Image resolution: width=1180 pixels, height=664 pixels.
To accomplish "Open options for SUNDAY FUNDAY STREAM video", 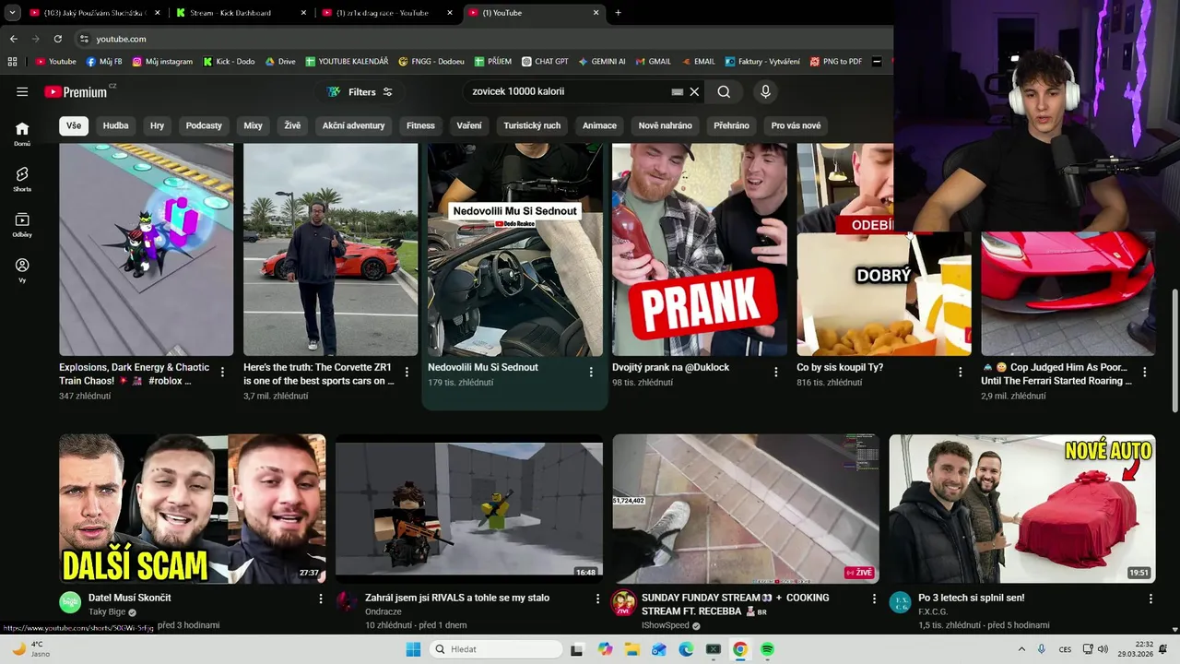I will pyautogui.click(x=874, y=599).
